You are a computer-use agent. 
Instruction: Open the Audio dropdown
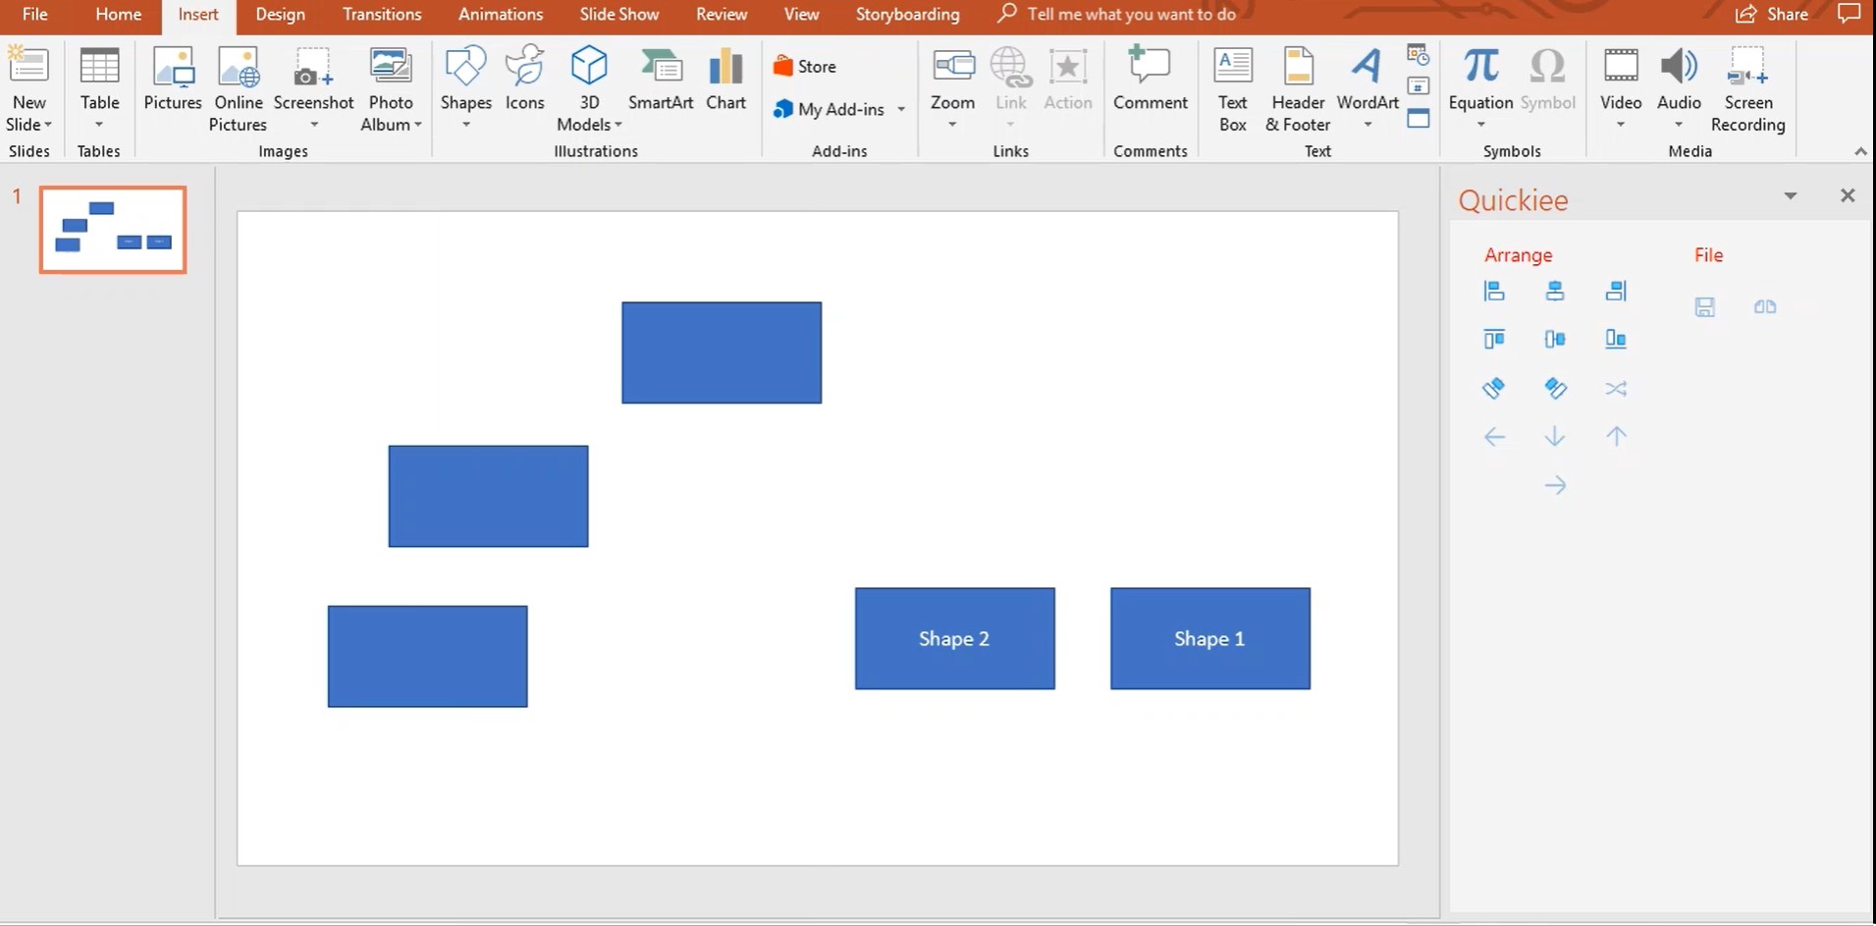(1679, 125)
